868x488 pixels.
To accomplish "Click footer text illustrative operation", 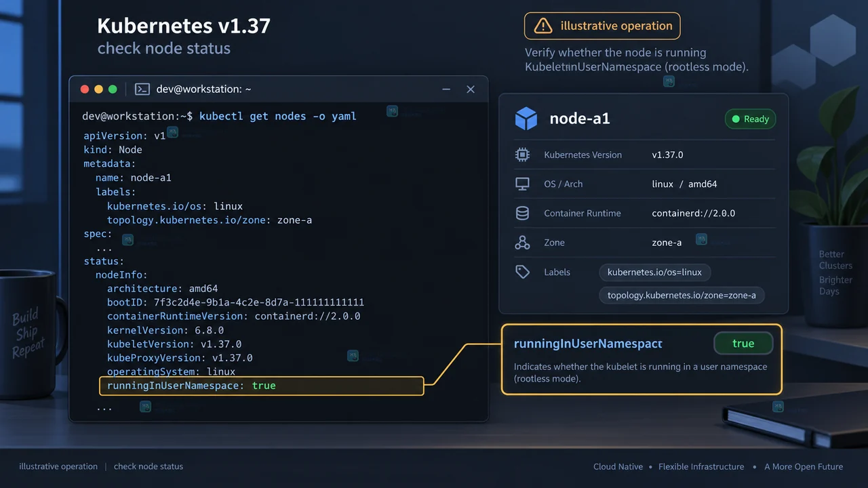I will [58, 467].
